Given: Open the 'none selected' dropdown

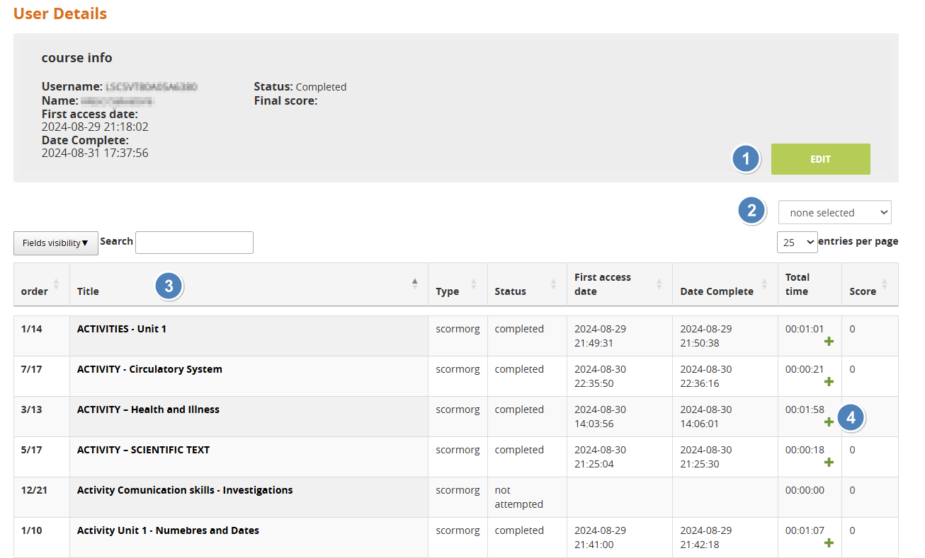Looking at the screenshot, I should pos(834,212).
